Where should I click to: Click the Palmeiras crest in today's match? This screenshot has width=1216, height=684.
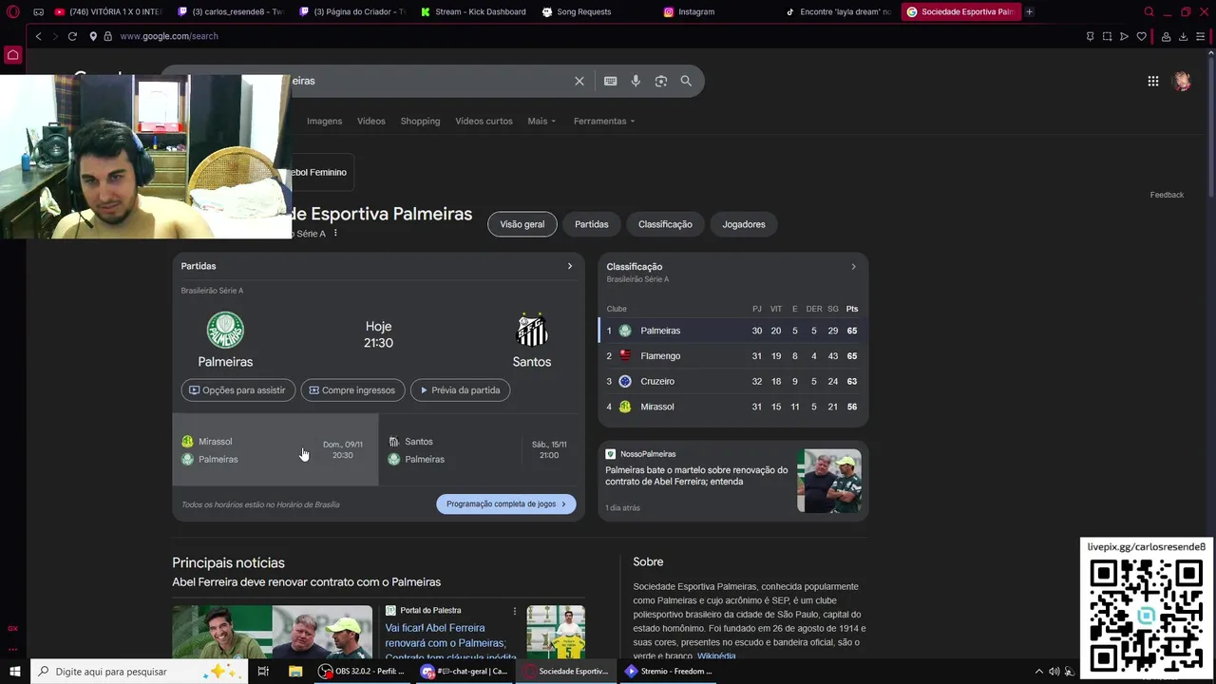(225, 330)
